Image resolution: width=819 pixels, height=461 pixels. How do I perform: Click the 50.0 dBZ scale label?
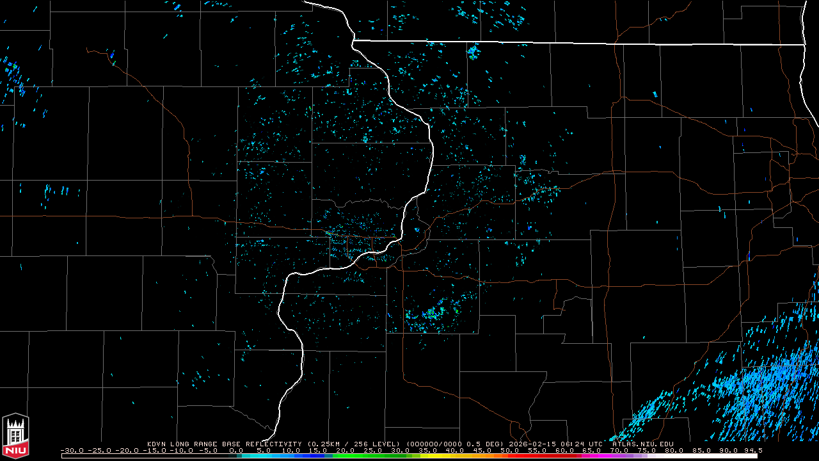click(x=510, y=450)
